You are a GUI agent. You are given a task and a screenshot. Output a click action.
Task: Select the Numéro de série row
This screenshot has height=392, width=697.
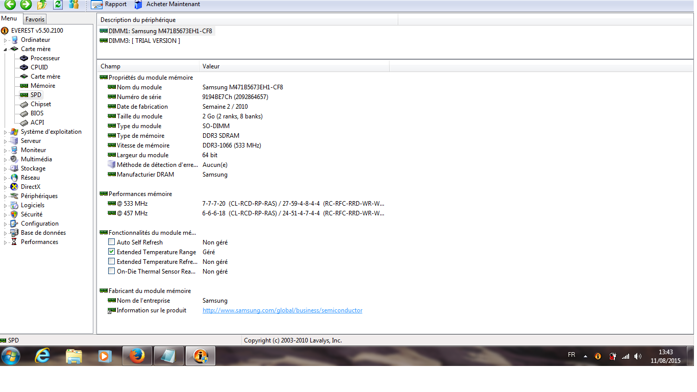242,97
